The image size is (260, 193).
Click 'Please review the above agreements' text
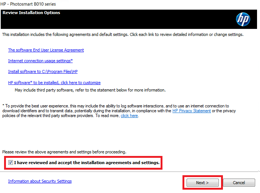point(64,152)
